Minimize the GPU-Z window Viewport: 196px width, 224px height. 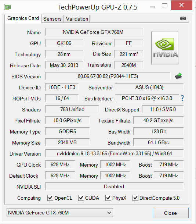point(152,7)
